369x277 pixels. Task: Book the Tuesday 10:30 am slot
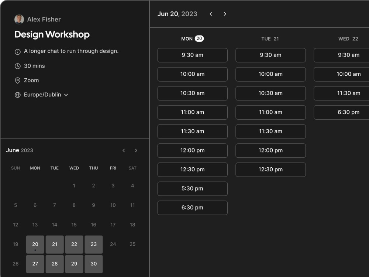270,93
